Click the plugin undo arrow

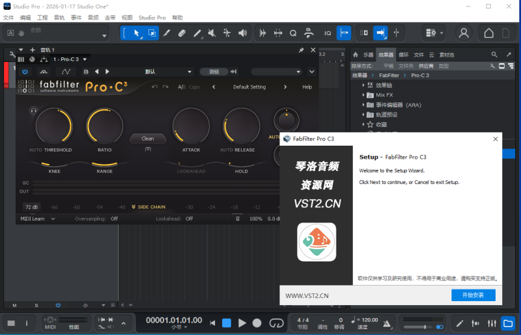pos(154,87)
